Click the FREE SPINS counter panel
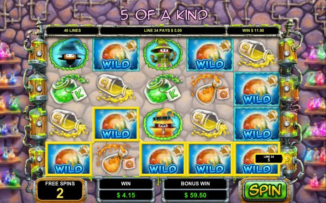The image size is (326, 203). pyautogui.click(x=60, y=190)
